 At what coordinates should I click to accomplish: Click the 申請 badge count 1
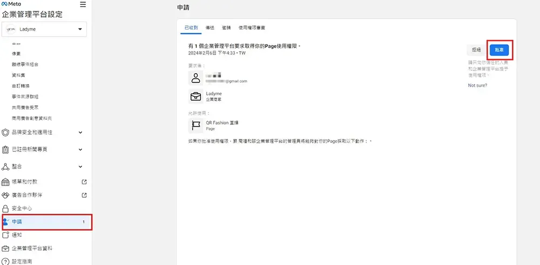pos(84,222)
